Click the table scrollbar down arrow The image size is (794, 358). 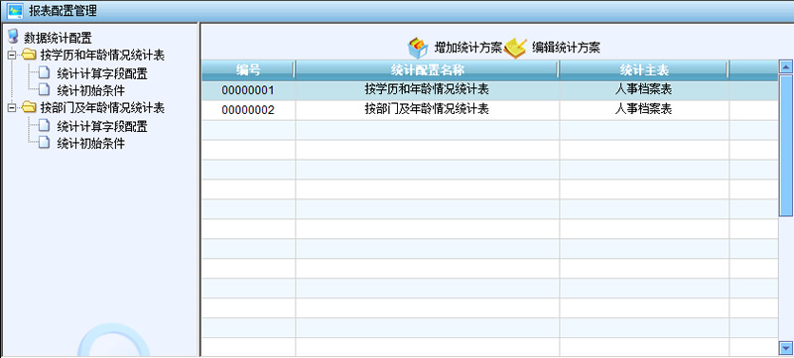(x=786, y=348)
